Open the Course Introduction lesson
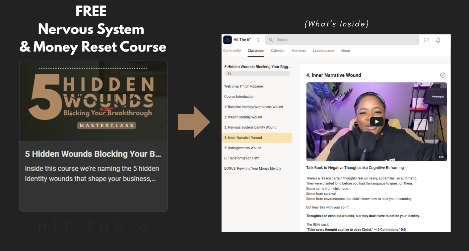The image size is (469, 251). [239, 97]
